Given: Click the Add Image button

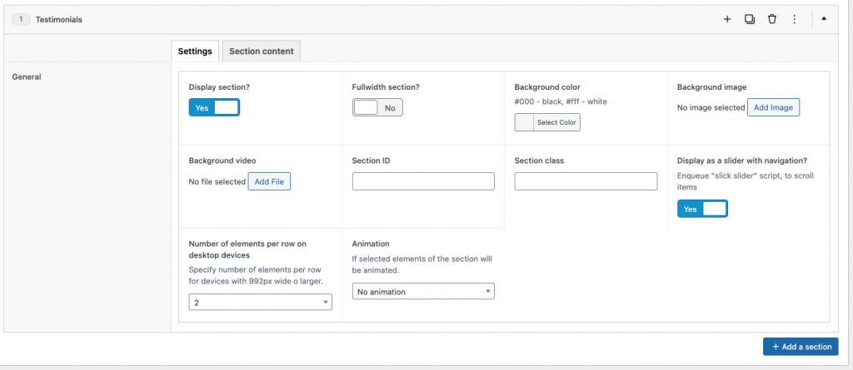Looking at the screenshot, I should 773,107.
